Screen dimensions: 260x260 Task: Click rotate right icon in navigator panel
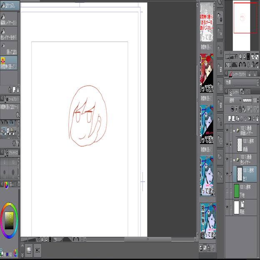coord(244,65)
